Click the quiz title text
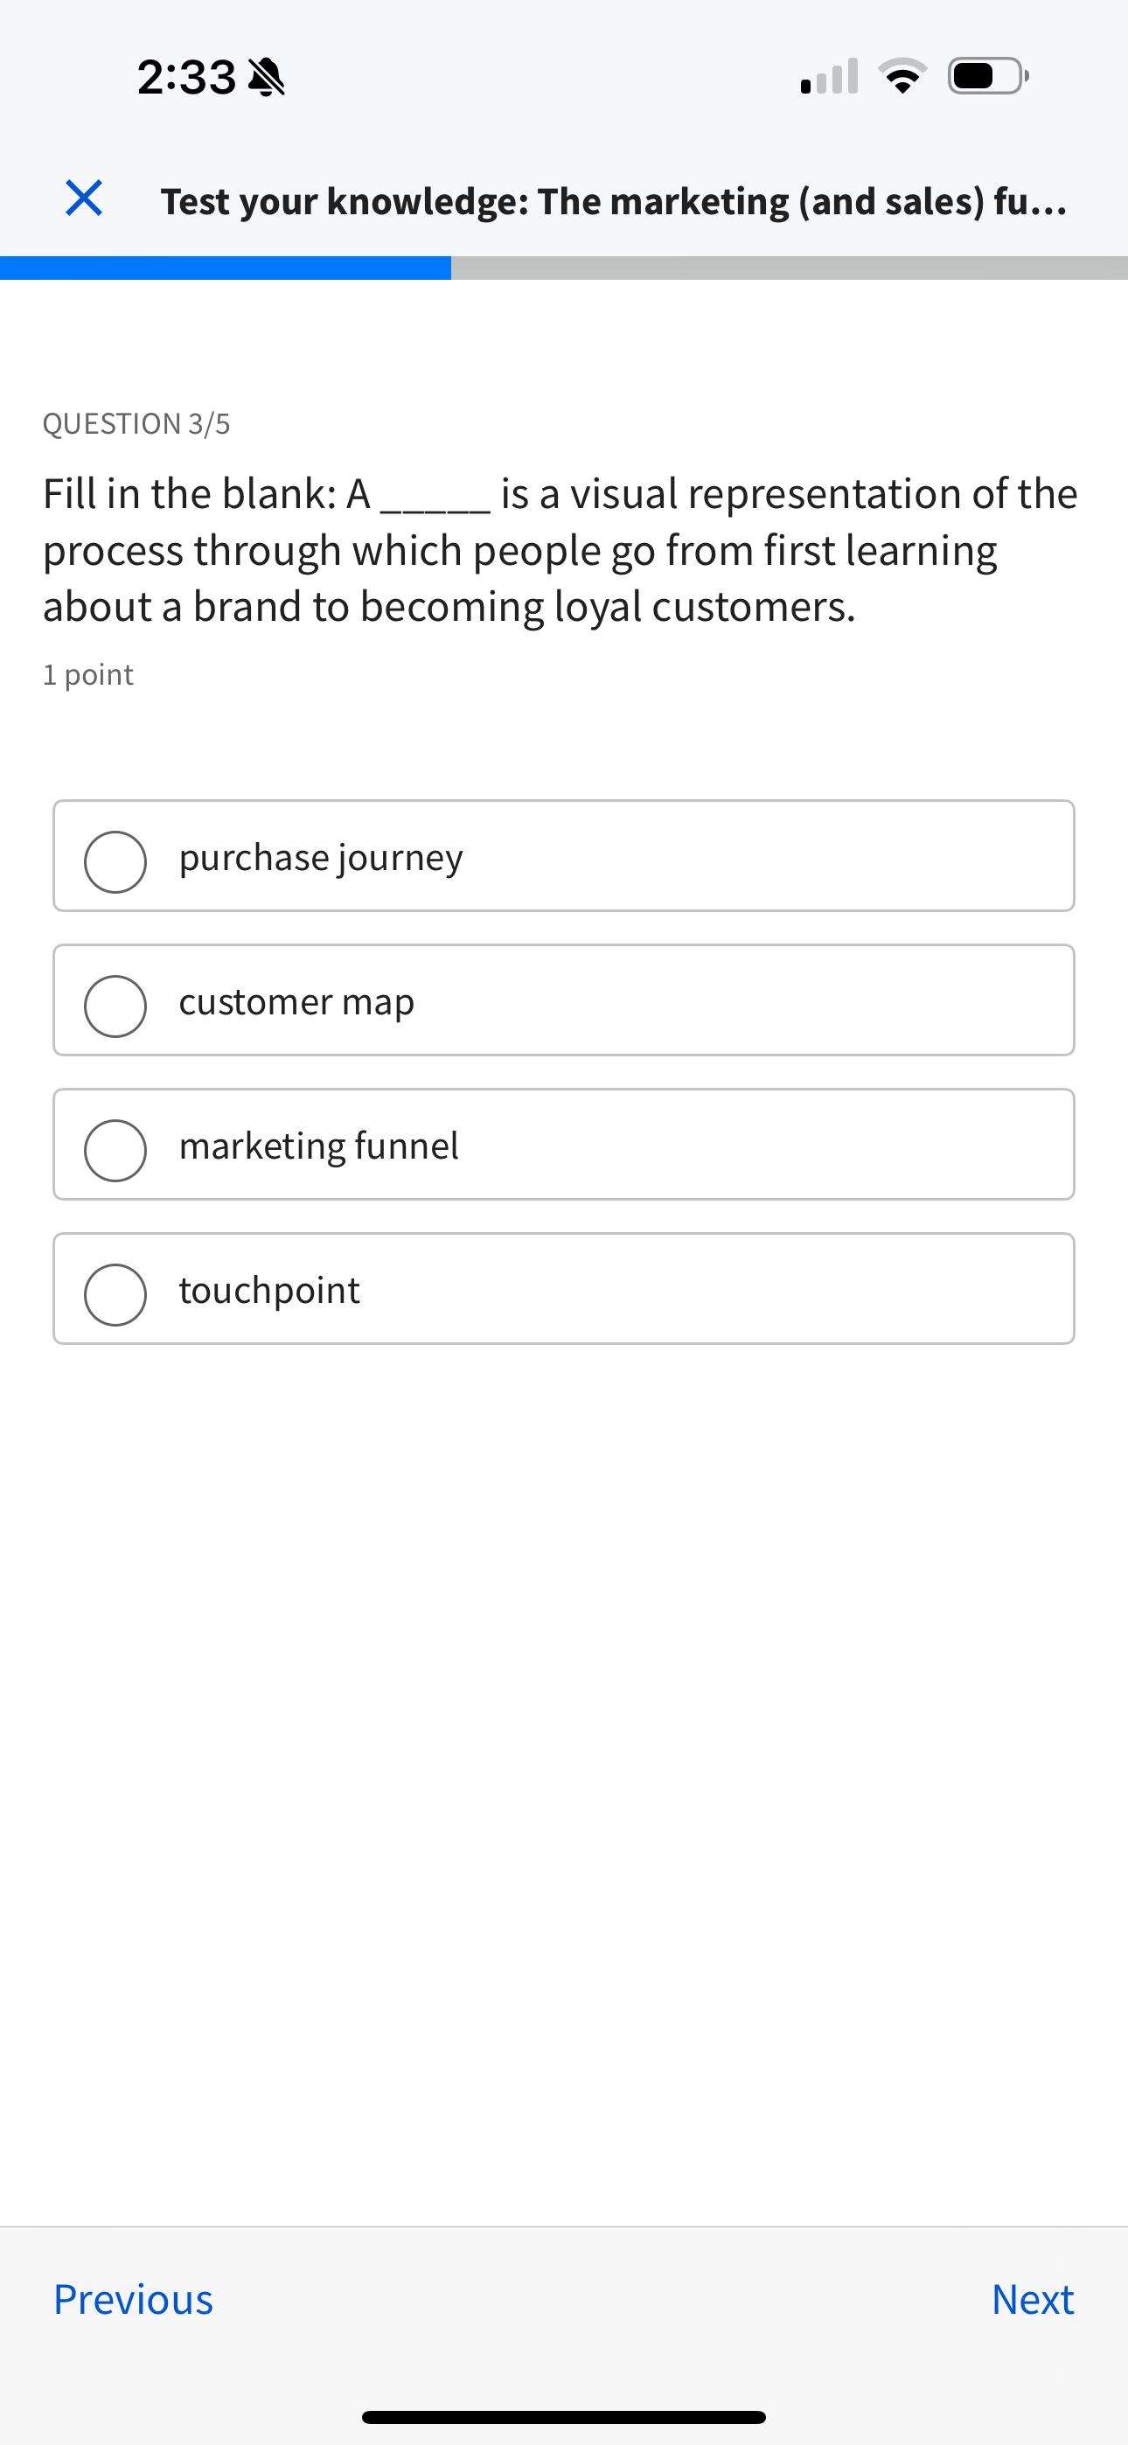The height and width of the screenshot is (2445, 1128). 613,199
